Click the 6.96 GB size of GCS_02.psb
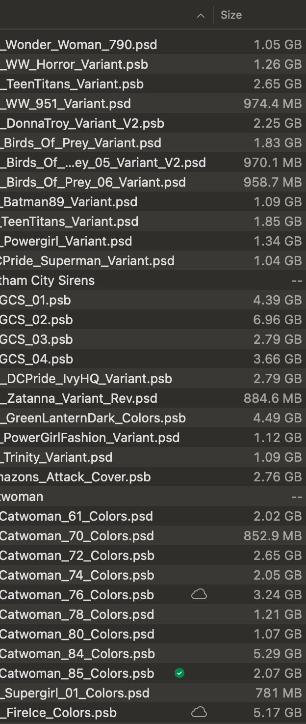Viewport: 306px width, 724px height. 278,320
